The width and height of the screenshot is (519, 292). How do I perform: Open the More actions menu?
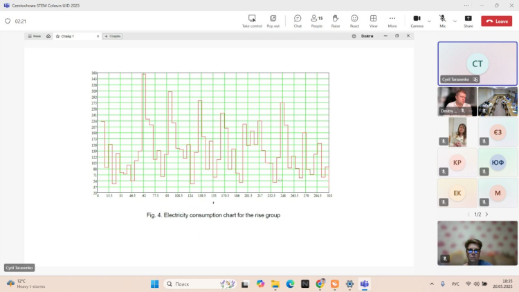[392, 21]
